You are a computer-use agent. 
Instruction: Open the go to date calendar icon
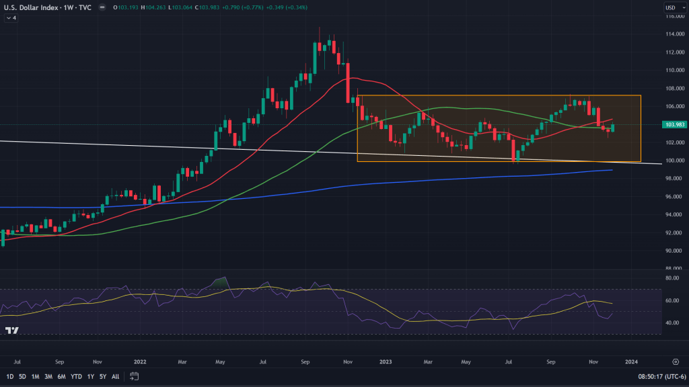tap(134, 376)
